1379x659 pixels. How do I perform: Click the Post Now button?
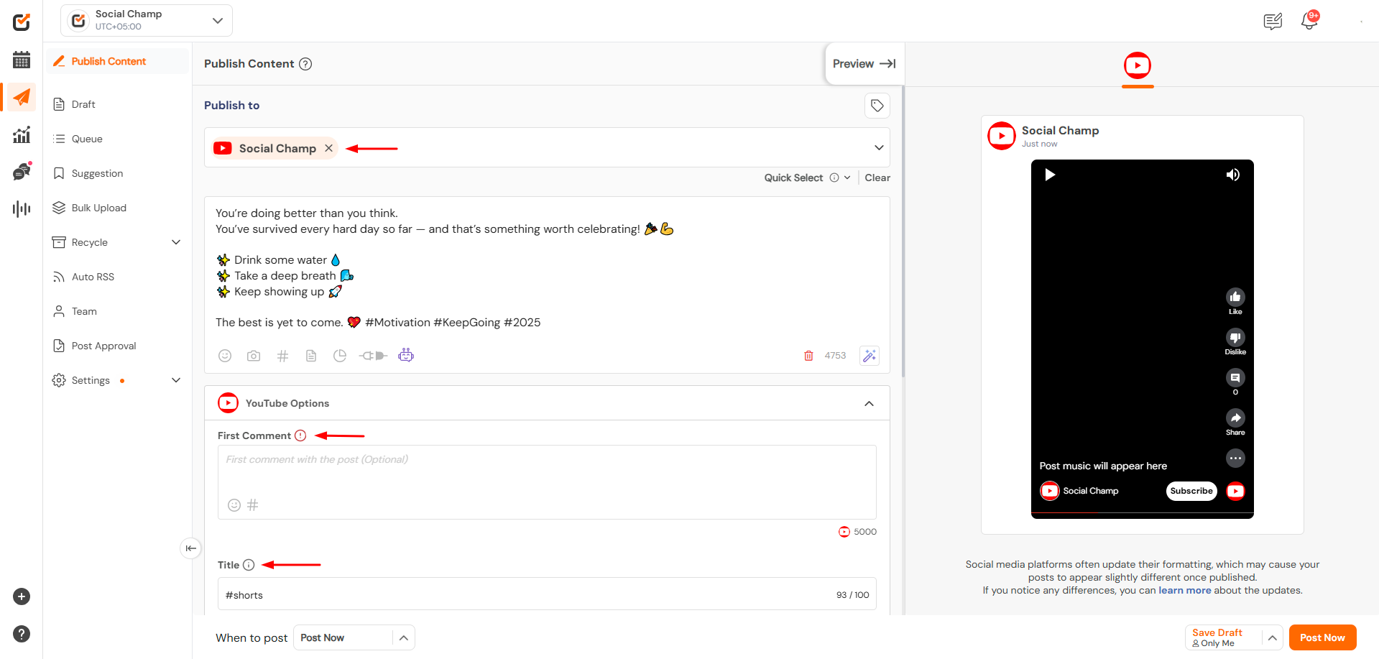(1322, 637)
